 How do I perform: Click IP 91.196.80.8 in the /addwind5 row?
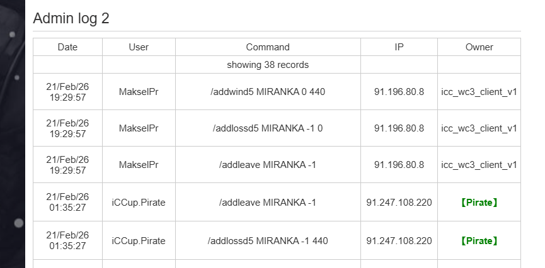click(399, 92)
